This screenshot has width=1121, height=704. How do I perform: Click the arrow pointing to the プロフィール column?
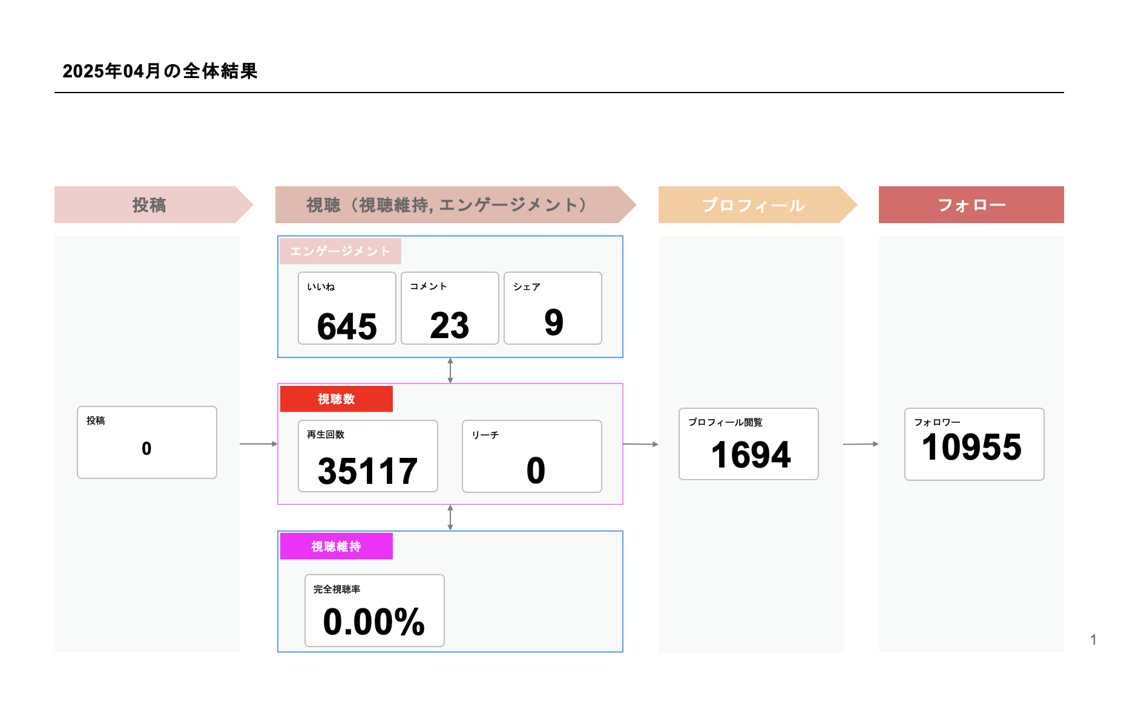(640, 445)
